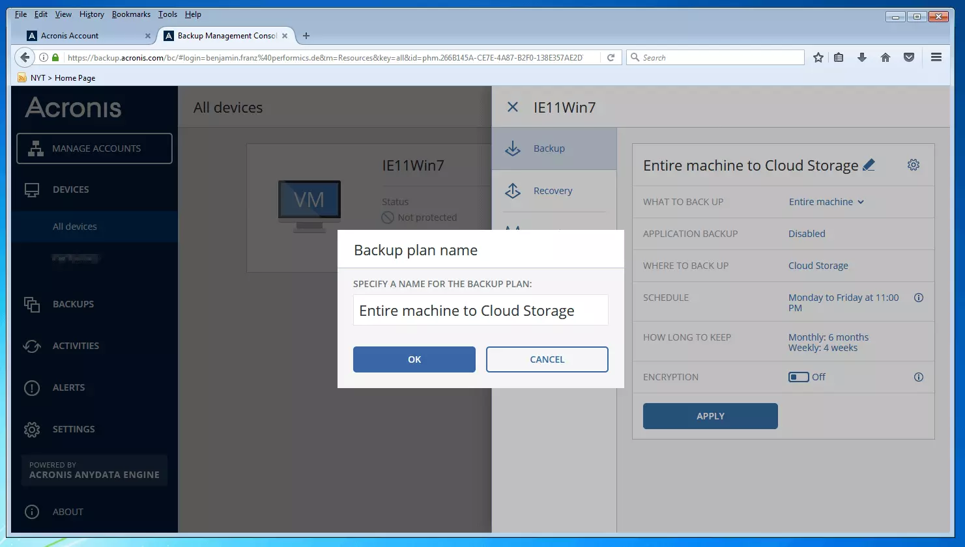Close the IE11Win7 panel with X
Image resolution: width=965 pixels, height=547 pixels.
pyautogui.click(x=513, y=107)
